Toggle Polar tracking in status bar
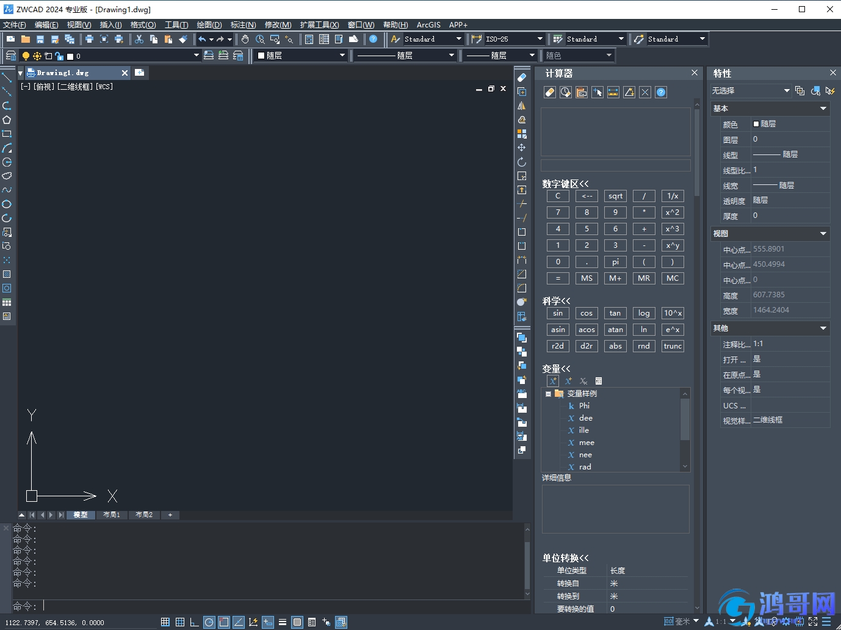Screen dimensions: 841x630 point(209,622)
